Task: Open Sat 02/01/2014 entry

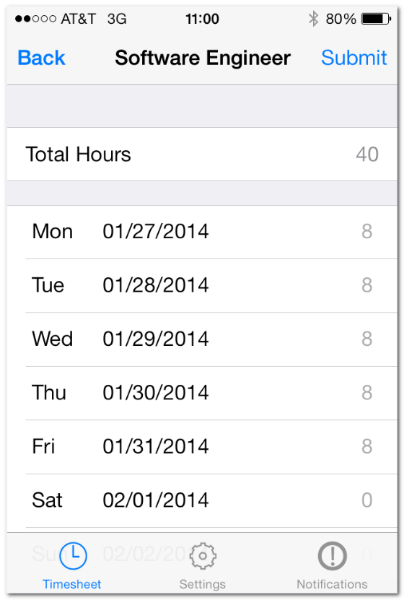Action: pyautogui.click(x=202, y=500)
